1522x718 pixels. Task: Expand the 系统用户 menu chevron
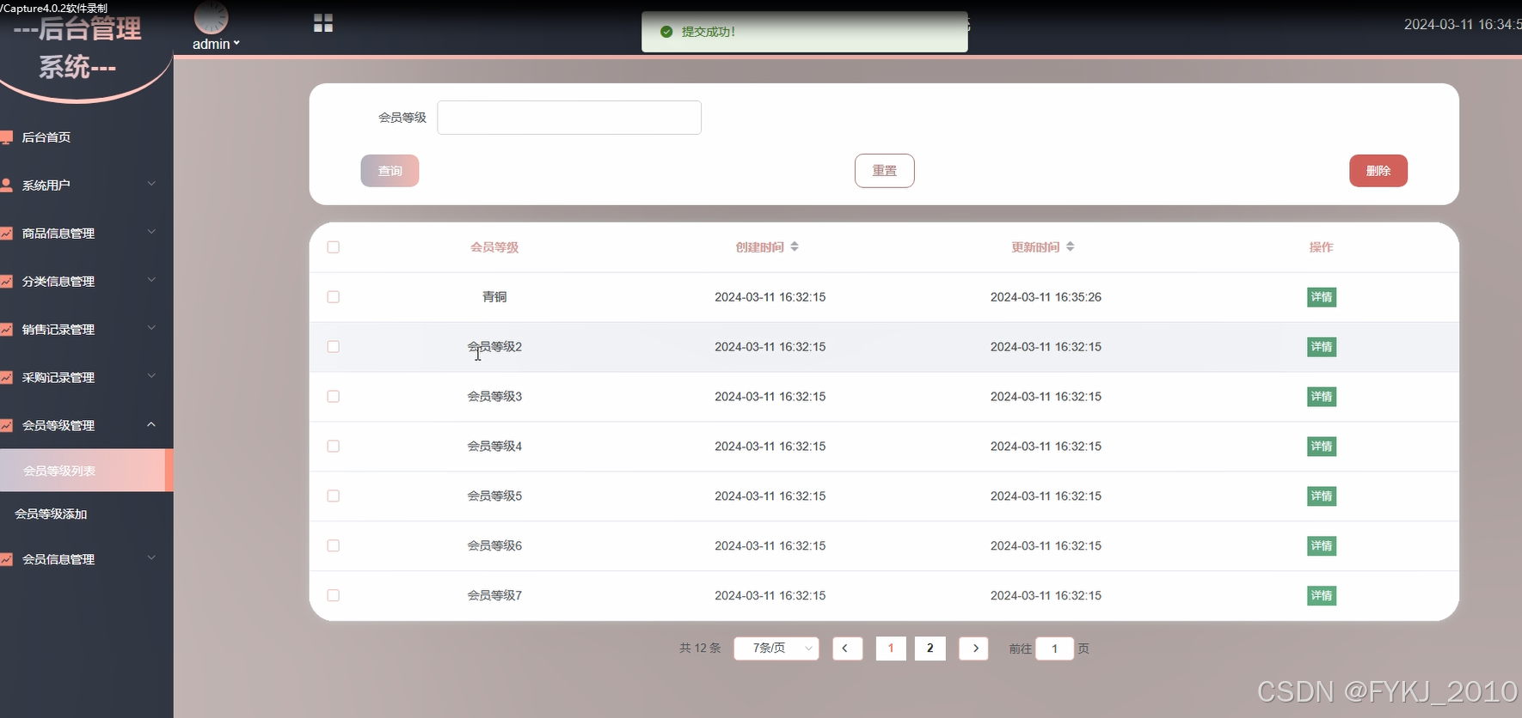pyautogui.click(x=151, y=184)
